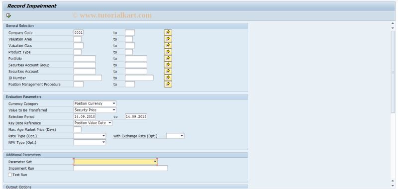Click the ID Number to field
This screenshot has width=398, height=189.
point(139,78)
